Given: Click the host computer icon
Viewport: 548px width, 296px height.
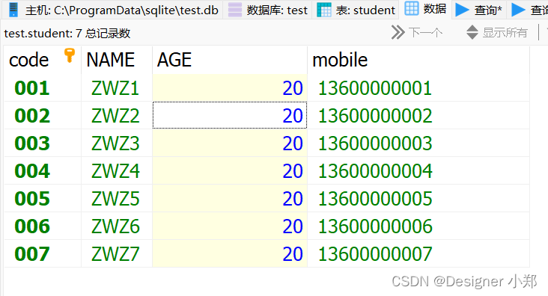Looking at the screenshot, I should pos(13,10).
